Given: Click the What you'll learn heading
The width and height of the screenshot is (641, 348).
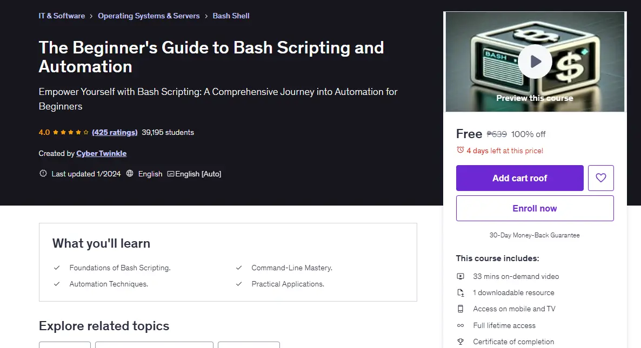Looking at the screenshot, I should tap(101, 243).
